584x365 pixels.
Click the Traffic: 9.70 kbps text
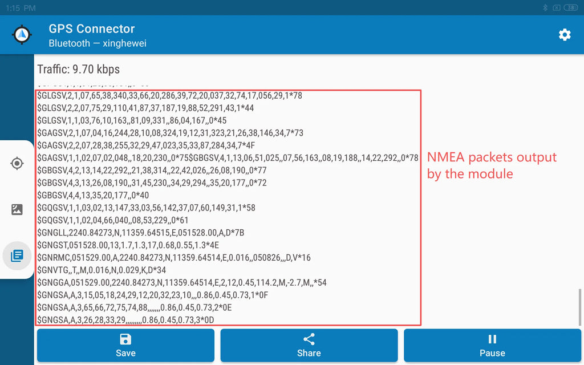79,69
